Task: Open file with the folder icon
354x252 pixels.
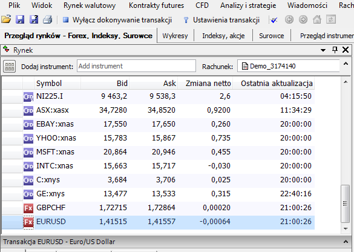Action: pyautogui.click(x=6, y=19)
